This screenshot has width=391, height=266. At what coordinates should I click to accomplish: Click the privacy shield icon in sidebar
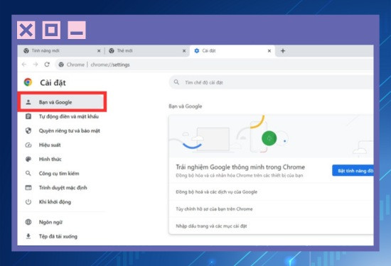click(28, 131)
